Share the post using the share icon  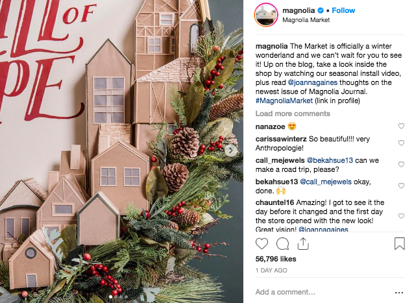pos(303,243)
